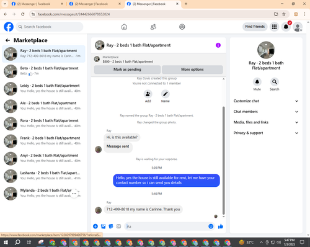Switch to the second Messenger browser tab

95,4
